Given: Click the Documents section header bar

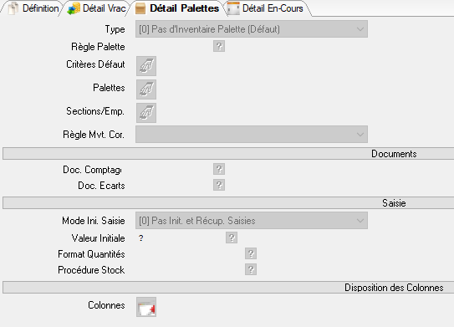Looking at the screenshot, I should [x=228, y=154].
